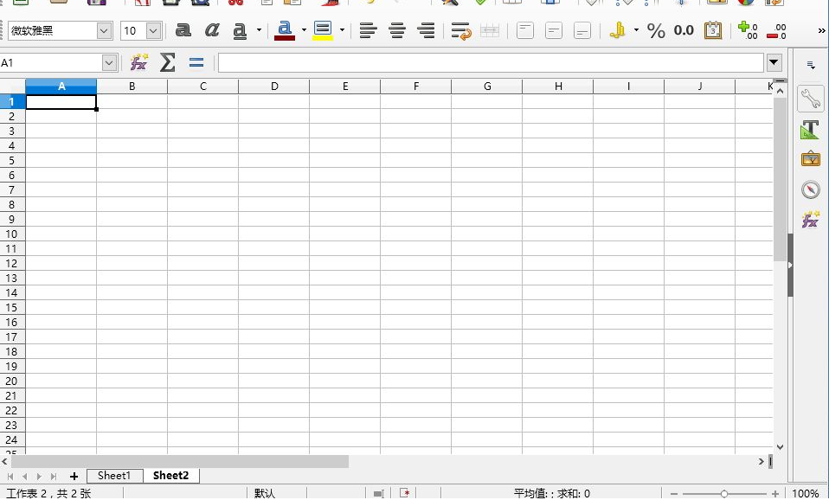Go to next sheet tab arrow
Image resolution: width=829 pixels, height=500 pixels.
pos(39,477)
